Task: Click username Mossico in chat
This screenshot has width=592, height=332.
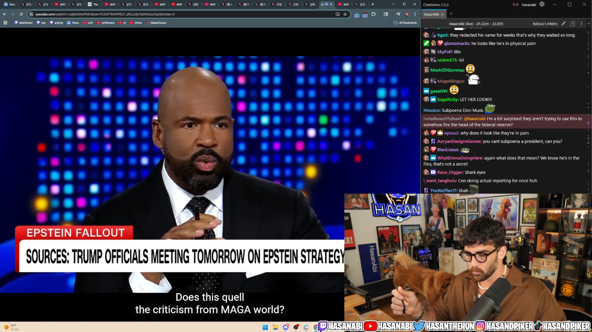Action: click(432, 110)
